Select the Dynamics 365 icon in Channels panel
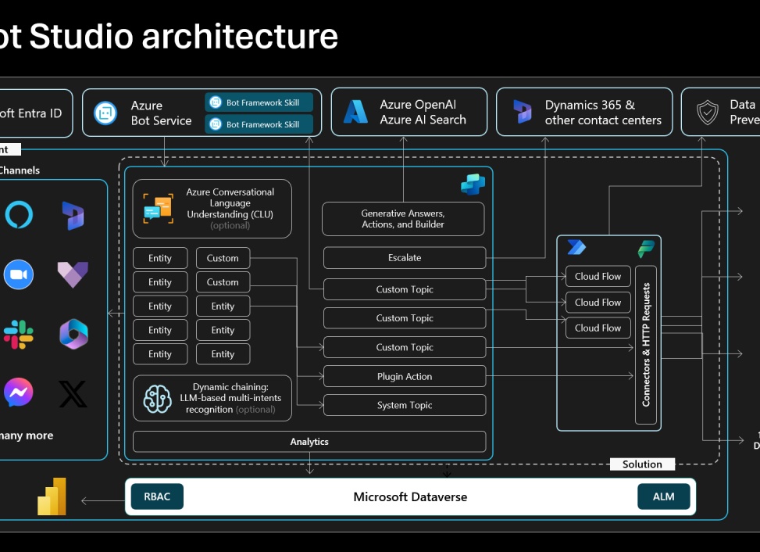 pos(73,216)
